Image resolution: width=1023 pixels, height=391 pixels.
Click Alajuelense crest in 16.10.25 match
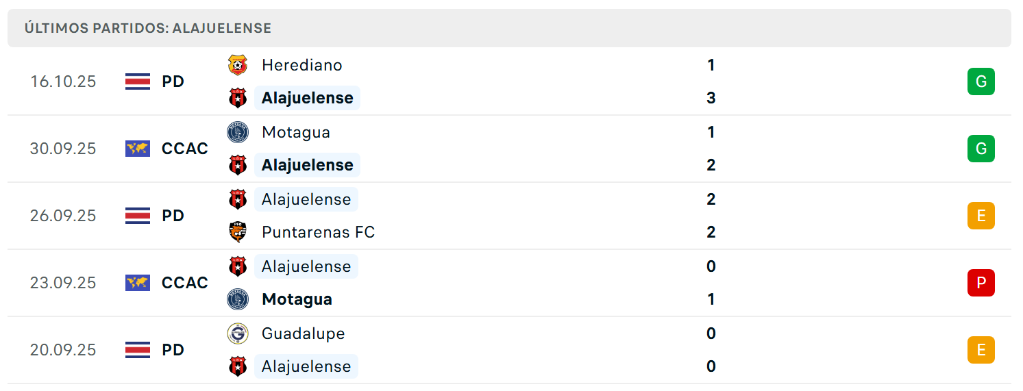tap(238, 98)
